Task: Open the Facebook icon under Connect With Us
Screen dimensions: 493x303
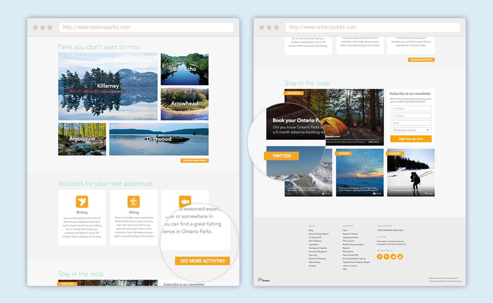Action: click(x=380, y=257)
